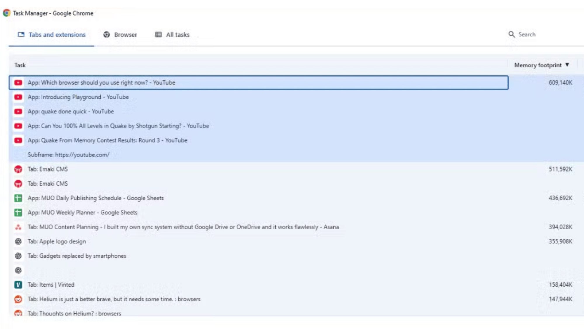584x329 pixels.
Task: Select 'App: Introducing Playground - YouTube' task
Action: [x=78, y=97]
